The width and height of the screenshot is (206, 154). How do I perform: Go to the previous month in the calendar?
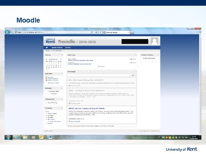pyautogui.click(x=46, y=59)
